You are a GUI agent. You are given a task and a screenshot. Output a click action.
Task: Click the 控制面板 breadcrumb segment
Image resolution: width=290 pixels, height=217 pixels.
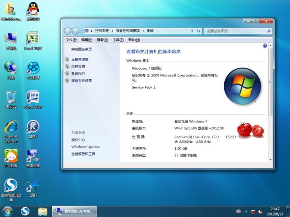tap(102, 31)
